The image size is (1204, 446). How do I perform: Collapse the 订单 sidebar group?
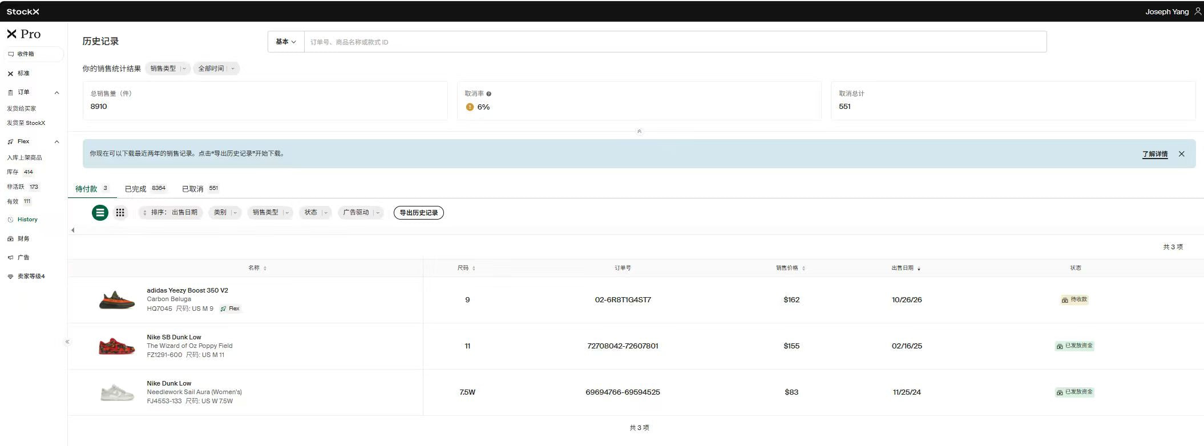(x=56, y=92)
